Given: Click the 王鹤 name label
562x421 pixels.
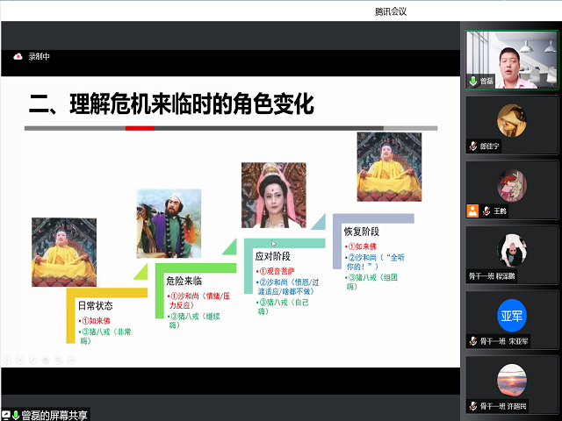Looking at the screenshot, I should 500,210.
